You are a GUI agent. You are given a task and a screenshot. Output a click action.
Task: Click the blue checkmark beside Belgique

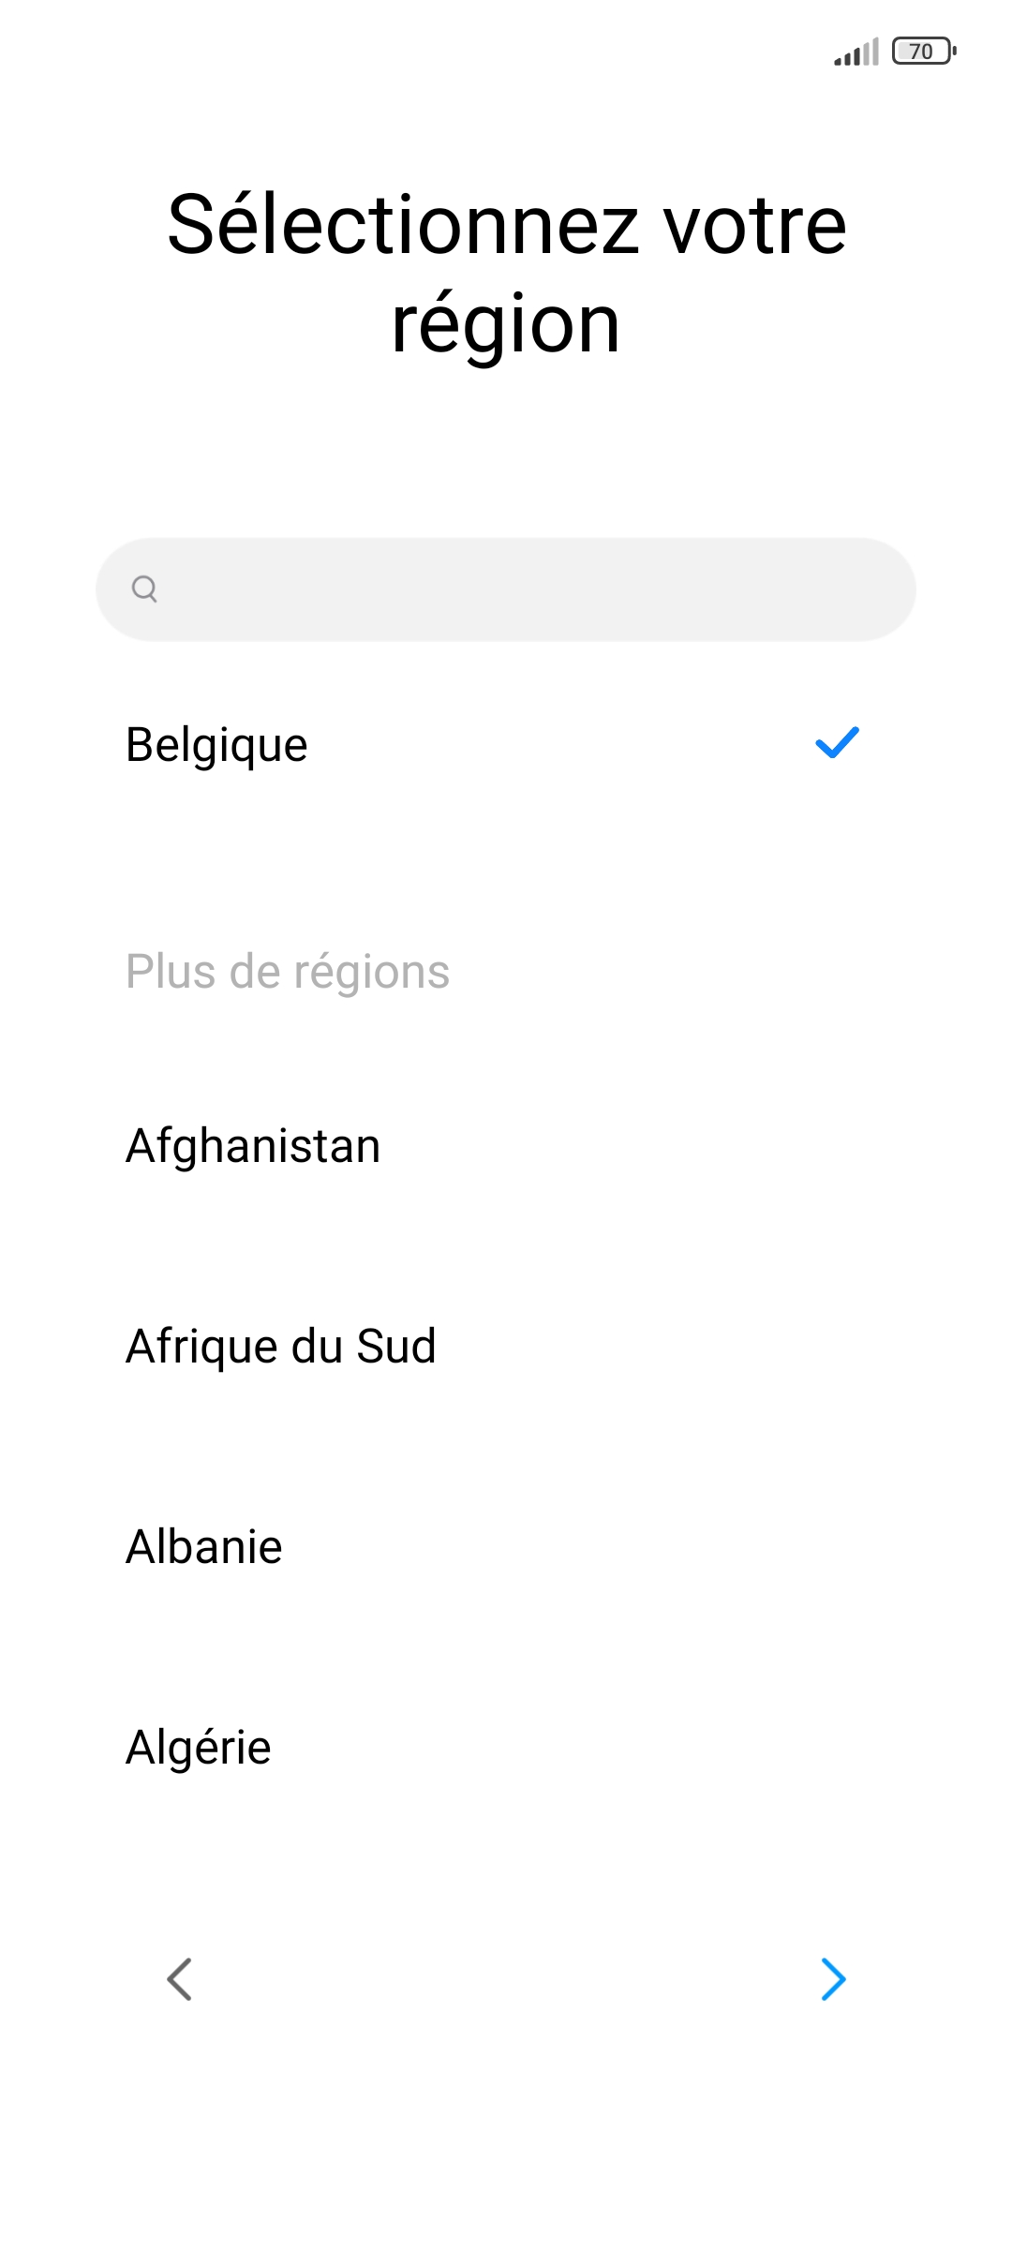point(837,743)
